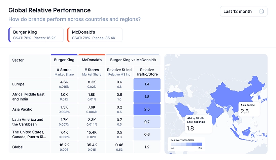
Task: Click the Burger King vs McDonald's header
Action: 133,60
